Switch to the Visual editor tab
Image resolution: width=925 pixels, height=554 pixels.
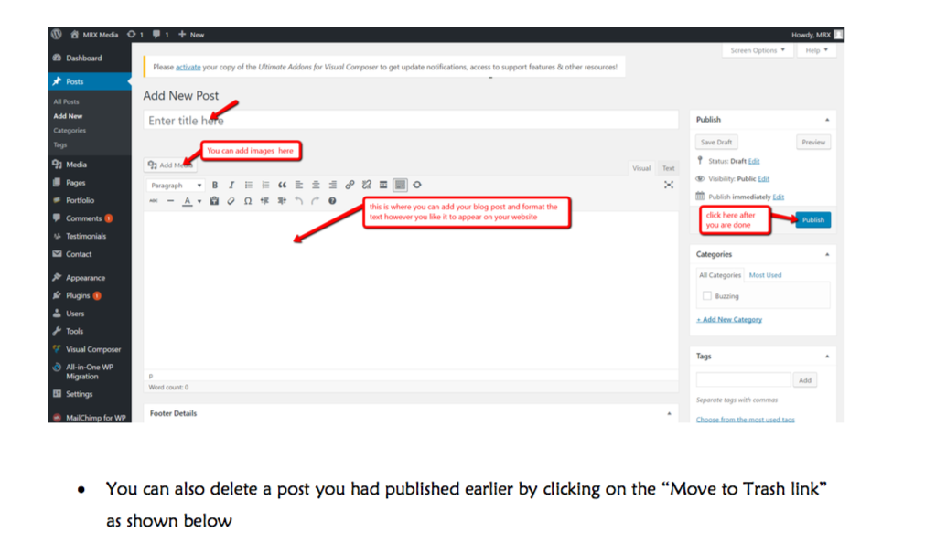[641, 168]
